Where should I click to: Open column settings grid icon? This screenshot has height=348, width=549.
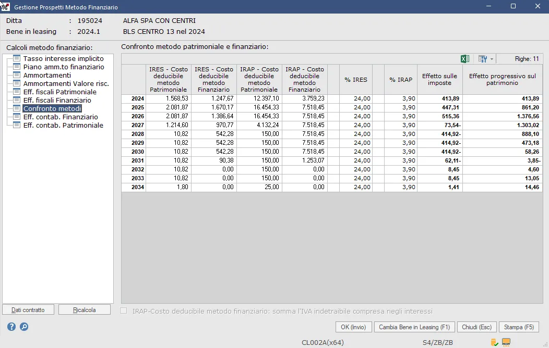point(483,59)
